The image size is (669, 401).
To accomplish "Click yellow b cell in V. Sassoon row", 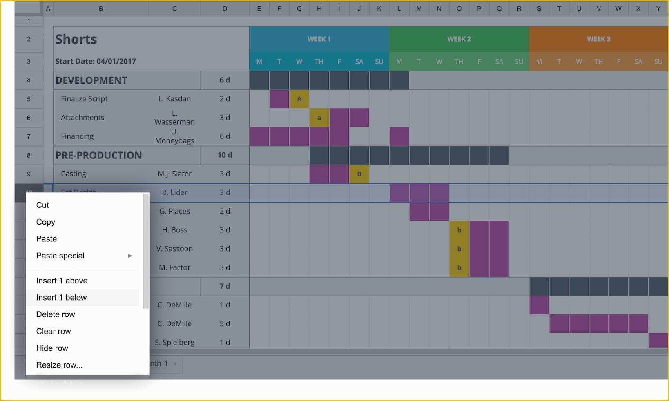I will point(459,249).
